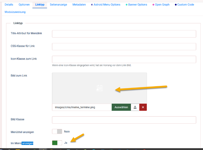Toggle the Menütitel anzeigen switch
This screenshot has height=150, width=203.
57,132
